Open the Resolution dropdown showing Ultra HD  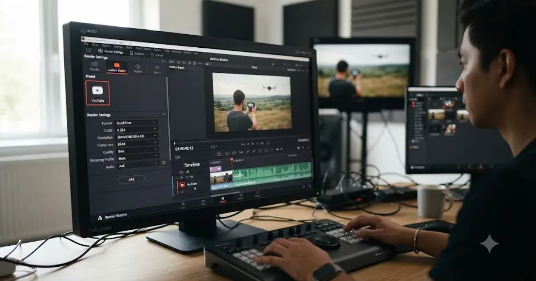(x=137, y=137)
